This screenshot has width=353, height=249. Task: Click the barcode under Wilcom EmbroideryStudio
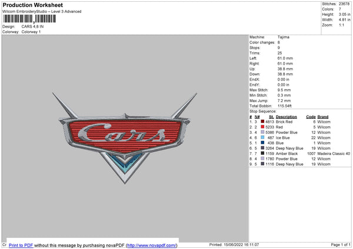coord(29,19)
